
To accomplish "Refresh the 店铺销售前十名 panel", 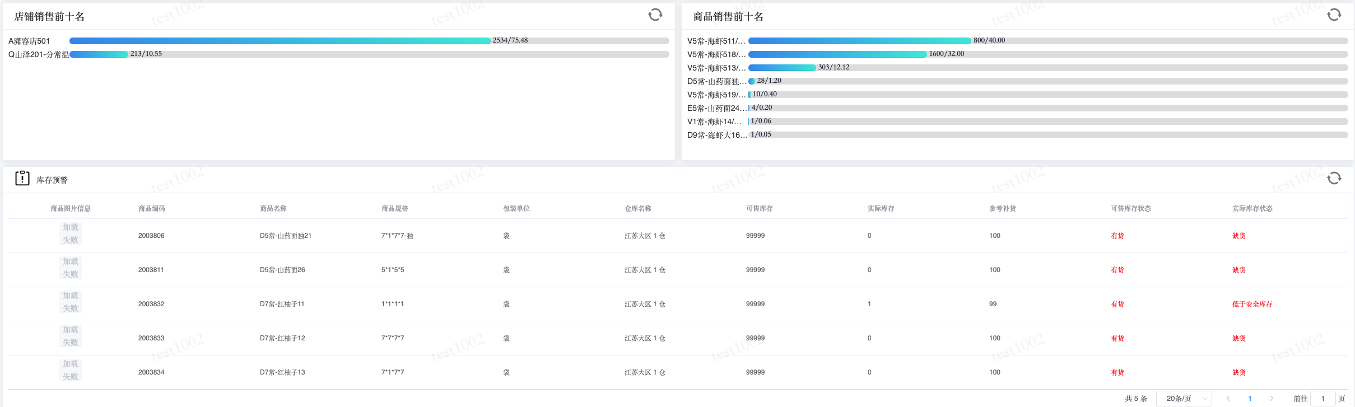I will click(x=655, y=15).
